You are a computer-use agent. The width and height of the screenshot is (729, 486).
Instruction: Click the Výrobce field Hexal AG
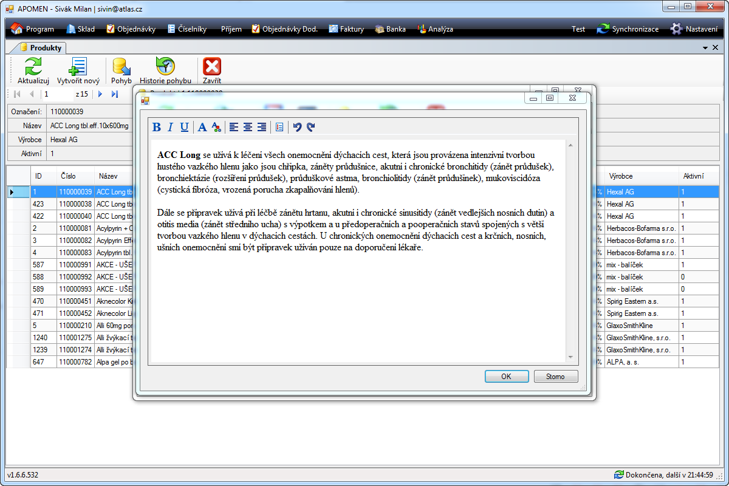coord(64,140)
